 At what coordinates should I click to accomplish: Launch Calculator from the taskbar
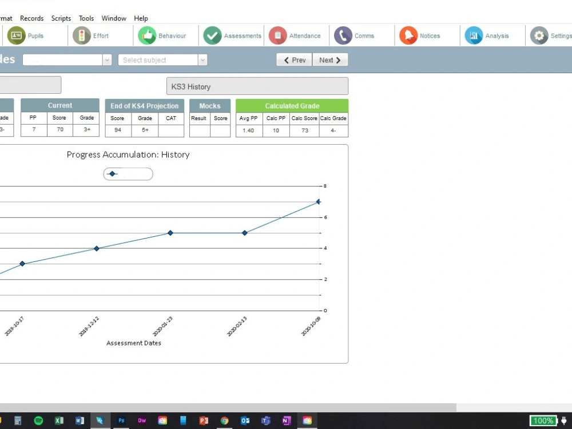coord(18,420)
